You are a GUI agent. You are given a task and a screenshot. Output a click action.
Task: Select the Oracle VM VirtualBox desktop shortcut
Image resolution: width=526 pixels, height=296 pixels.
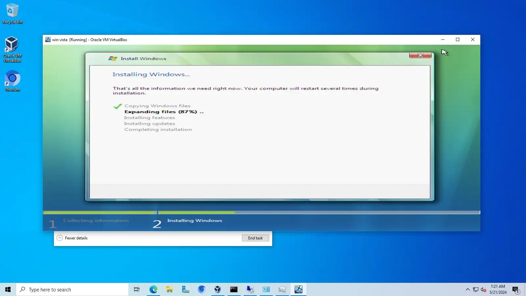12,49
